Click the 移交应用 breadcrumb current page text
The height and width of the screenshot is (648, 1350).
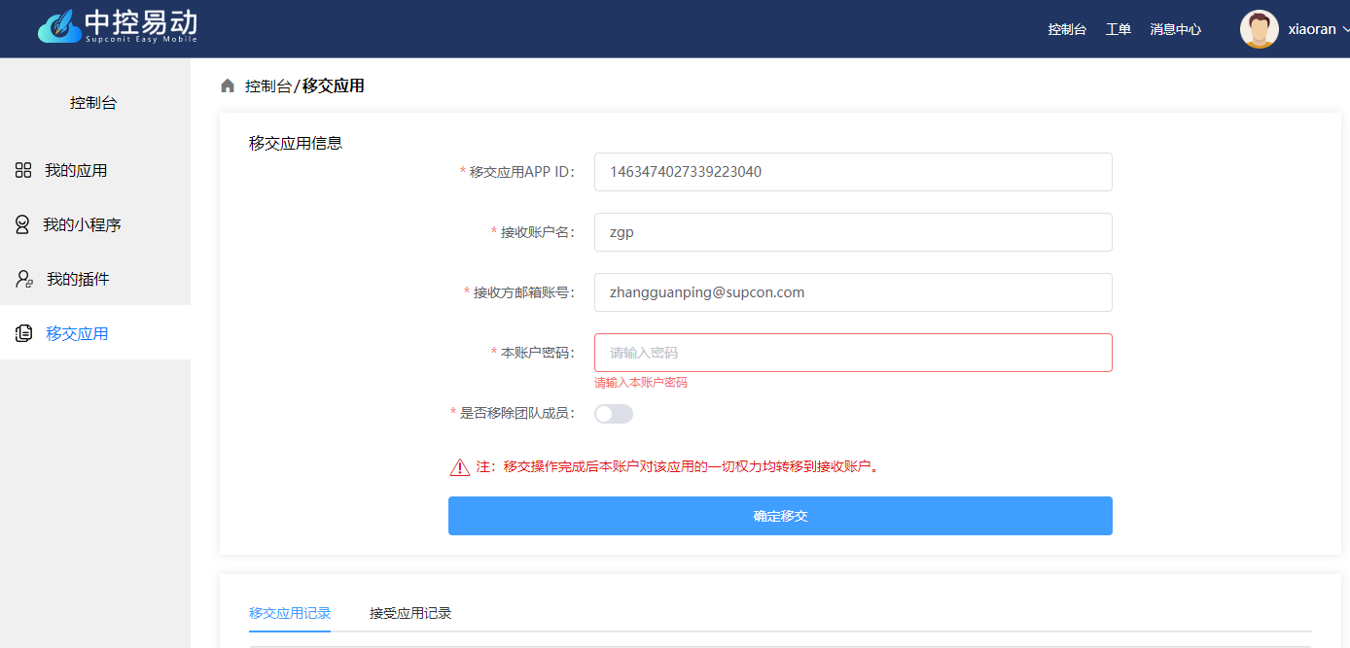coord(334,85)
